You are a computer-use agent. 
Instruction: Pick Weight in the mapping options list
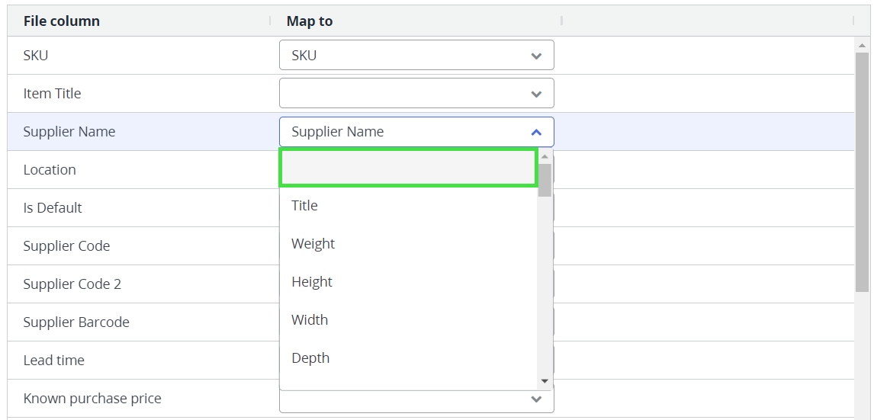[313, 244]
